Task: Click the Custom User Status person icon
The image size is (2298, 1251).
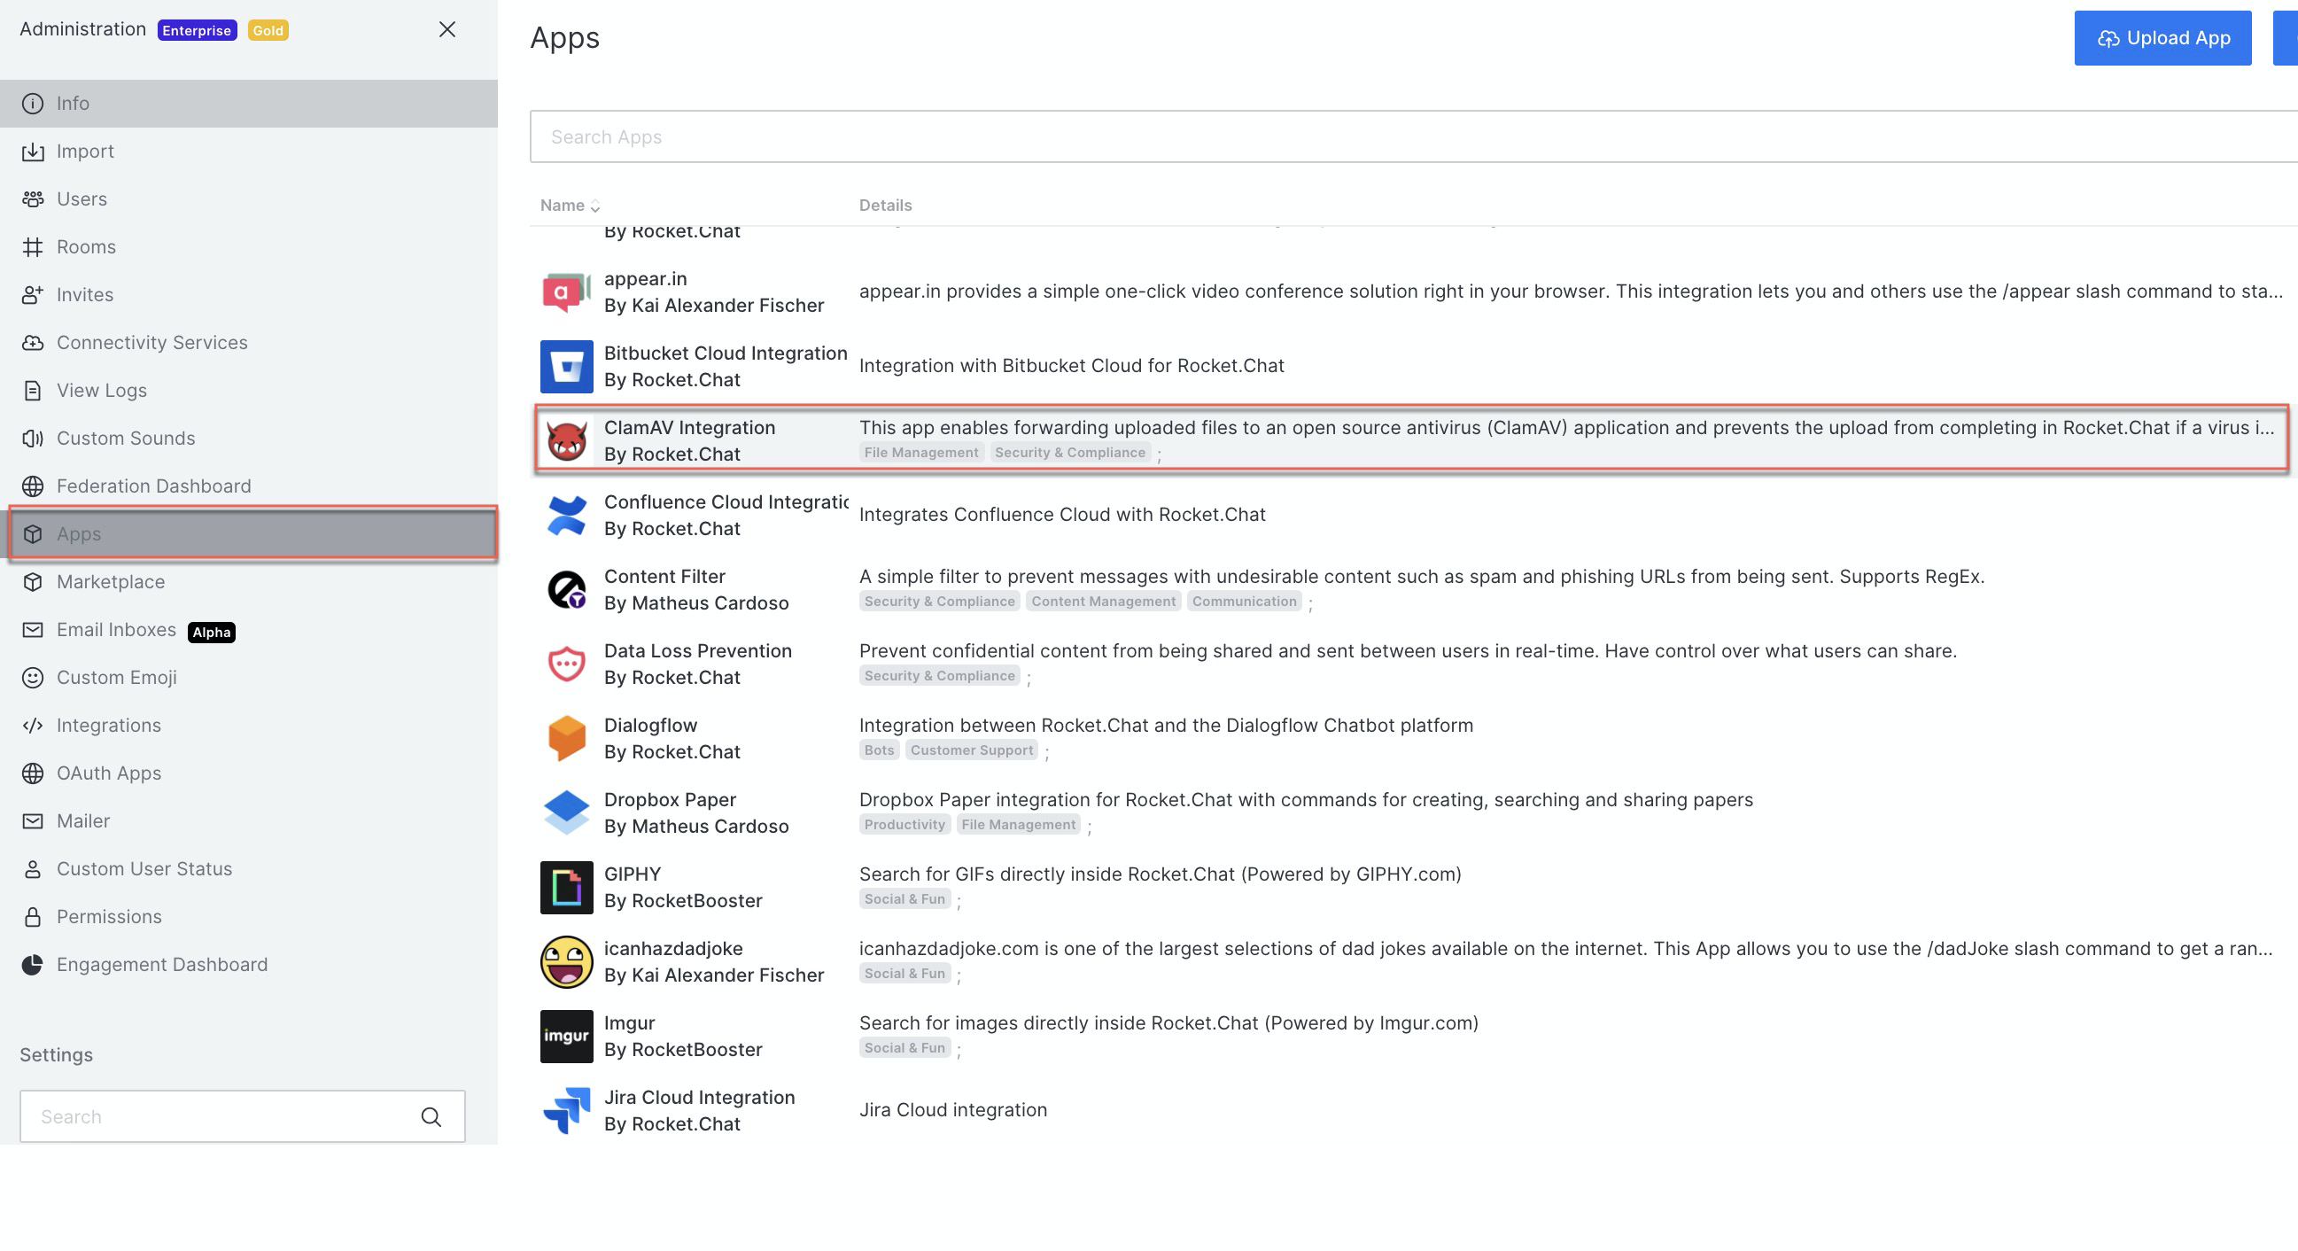Action: pos(32,869)
